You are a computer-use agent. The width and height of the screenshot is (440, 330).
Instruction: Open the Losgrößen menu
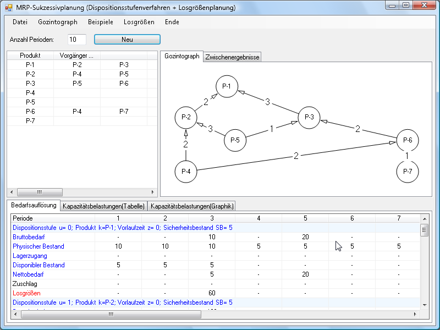pyautogui.click(x=139, y=22)
